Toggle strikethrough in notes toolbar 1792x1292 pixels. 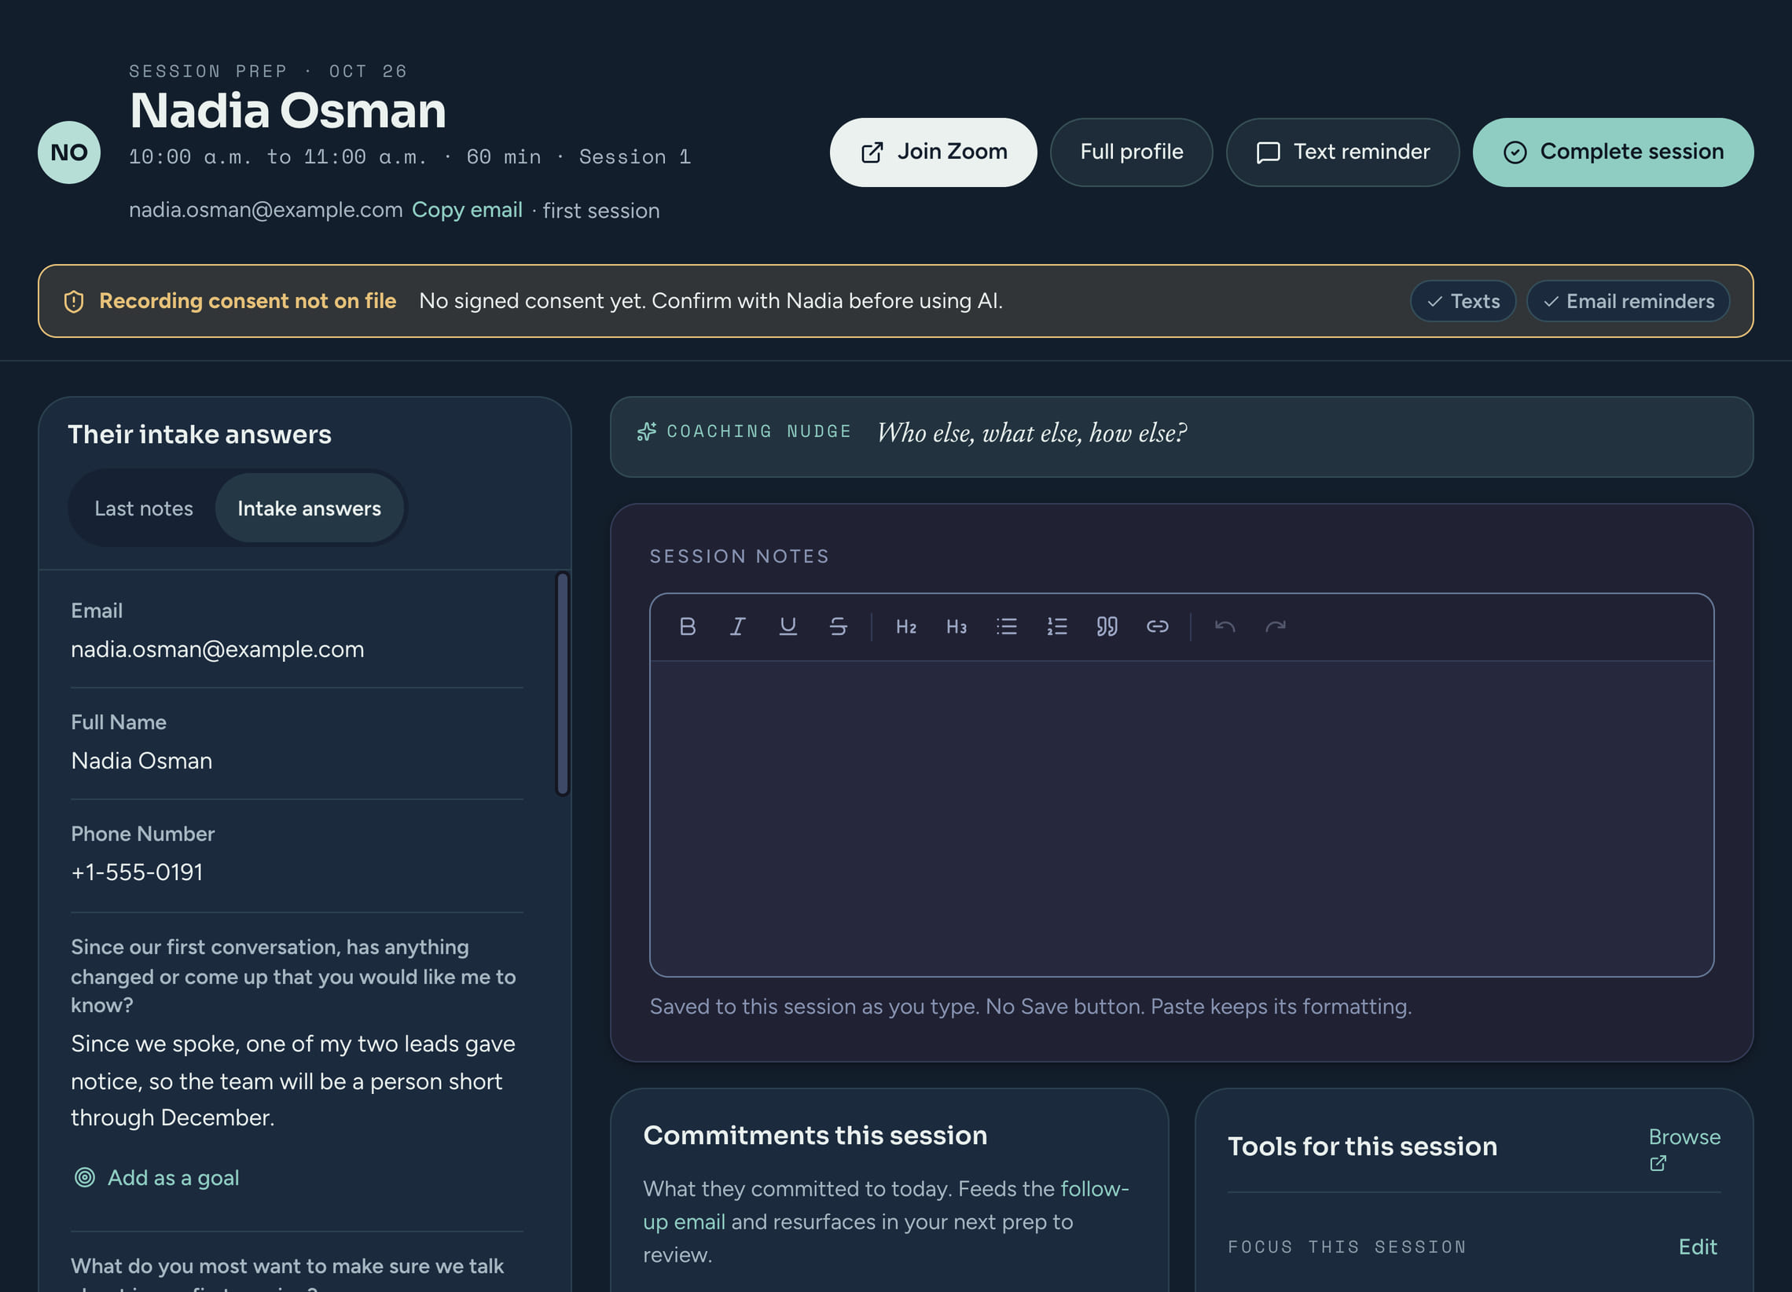pos(838,626)
